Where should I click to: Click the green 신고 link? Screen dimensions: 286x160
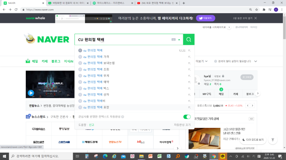[x=91, y=125]
